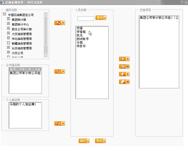188x153 pixels.
Task: Select 新疆油田管理局 in the organization tree
Action: click(x=22, y=43)
